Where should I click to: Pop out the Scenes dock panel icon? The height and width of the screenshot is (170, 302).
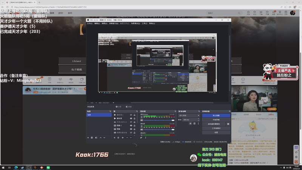(110, 111)
